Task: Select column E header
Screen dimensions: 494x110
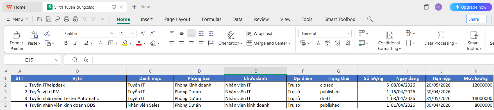Action: pos(255,71)
